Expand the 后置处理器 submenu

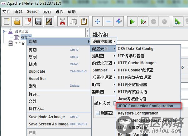pos(104,77)
